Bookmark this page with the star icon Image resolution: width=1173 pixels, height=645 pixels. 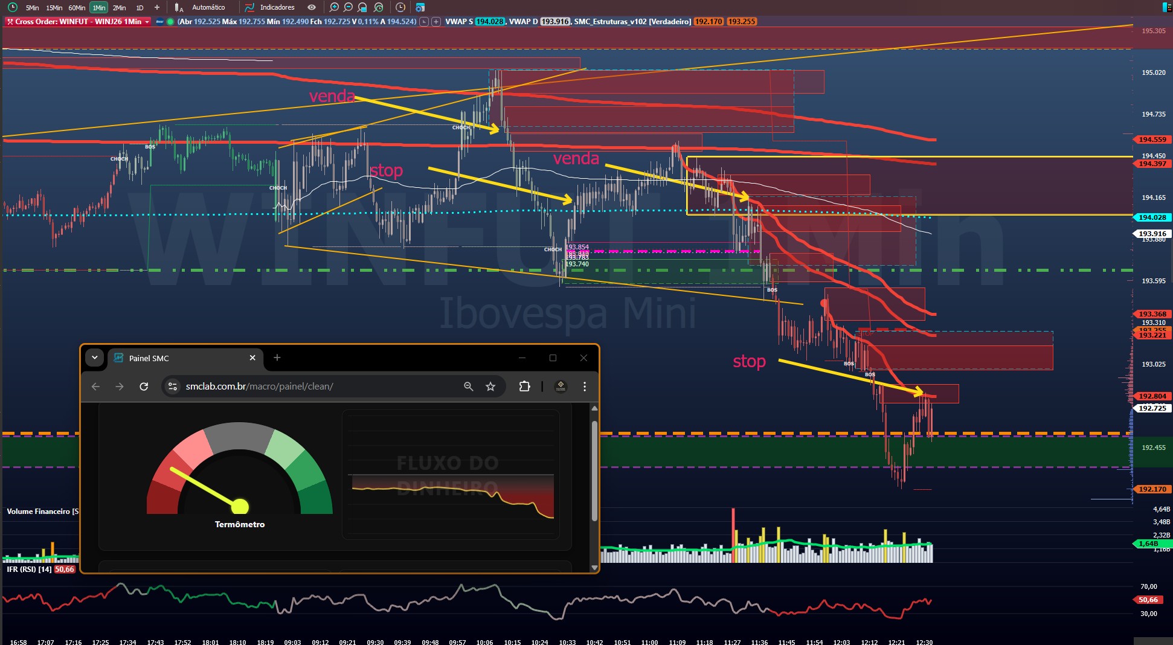(490, 387)
